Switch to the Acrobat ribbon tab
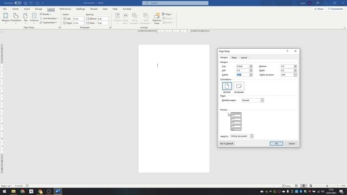This screenshot has height=195, width=347. 127,9
